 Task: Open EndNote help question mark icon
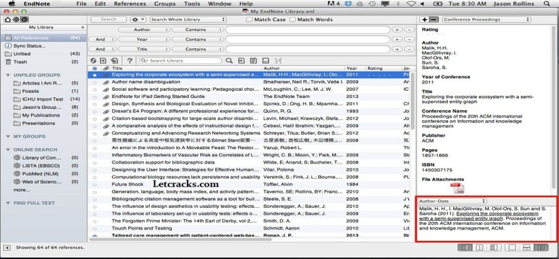(x=130, y=61)
